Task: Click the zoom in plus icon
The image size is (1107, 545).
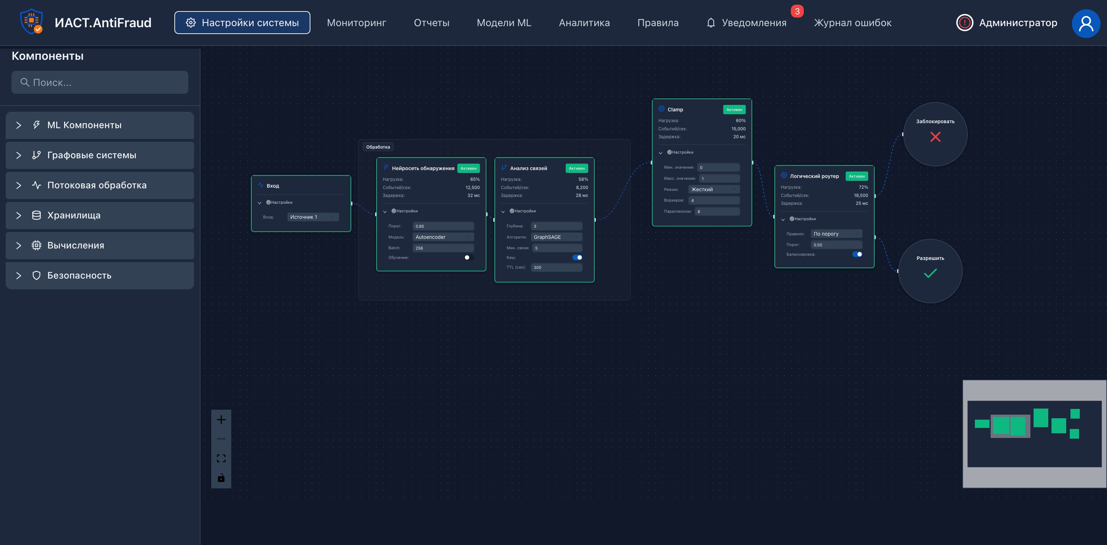Action: (221, 420)
